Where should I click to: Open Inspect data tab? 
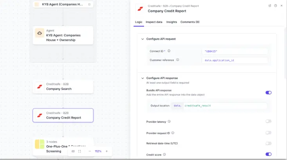154,22
